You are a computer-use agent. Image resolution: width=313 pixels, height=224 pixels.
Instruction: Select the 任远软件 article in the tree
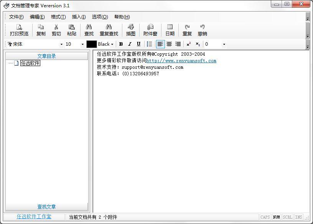pyautogui.click(x=30, y=63)
